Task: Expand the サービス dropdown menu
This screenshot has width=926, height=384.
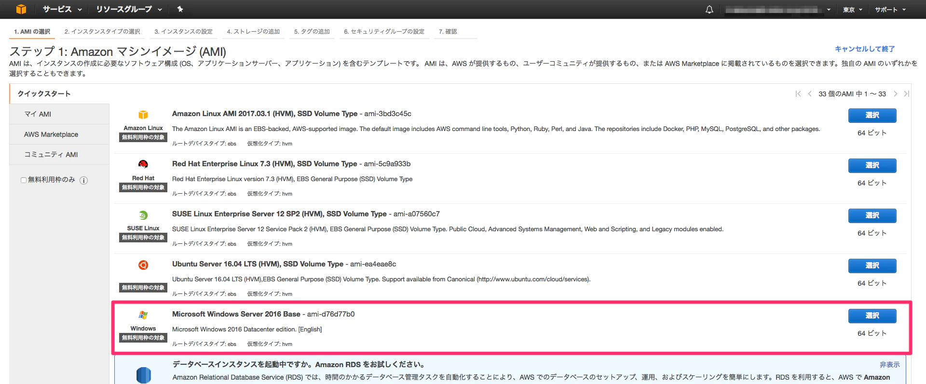Action: coord(62,9)
